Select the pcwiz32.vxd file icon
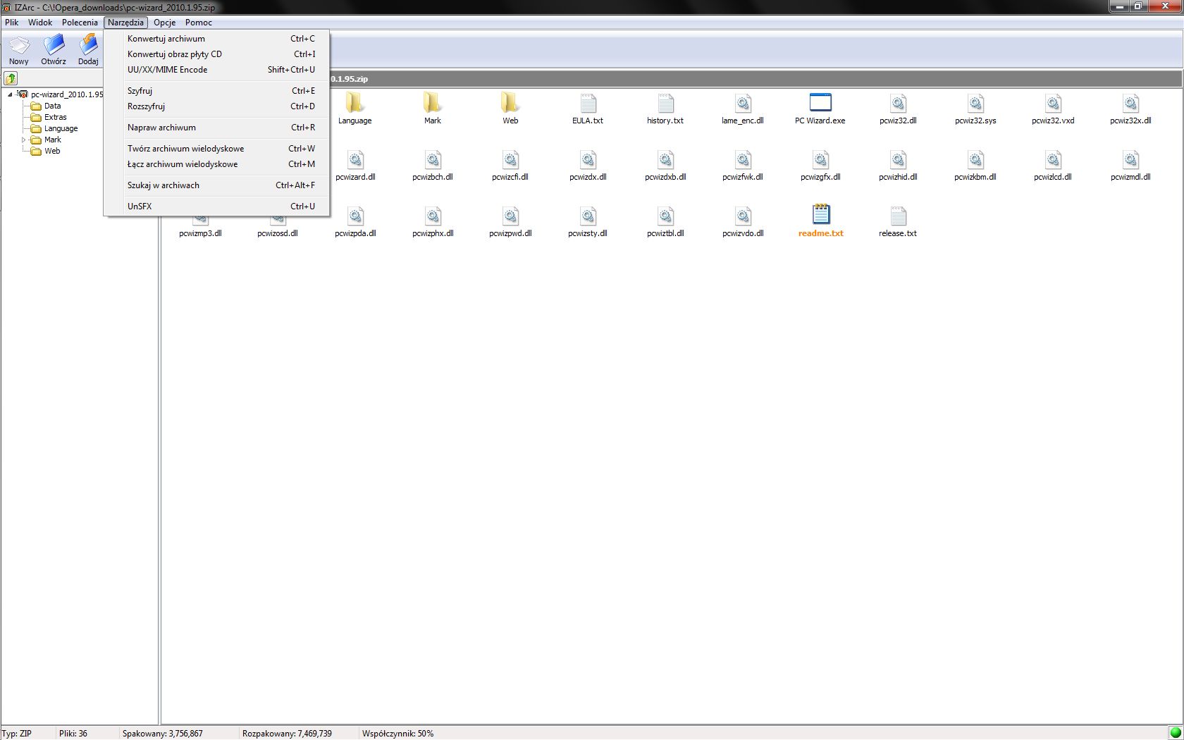This screenshot has height=740, width=1184. click(1053, 103)
